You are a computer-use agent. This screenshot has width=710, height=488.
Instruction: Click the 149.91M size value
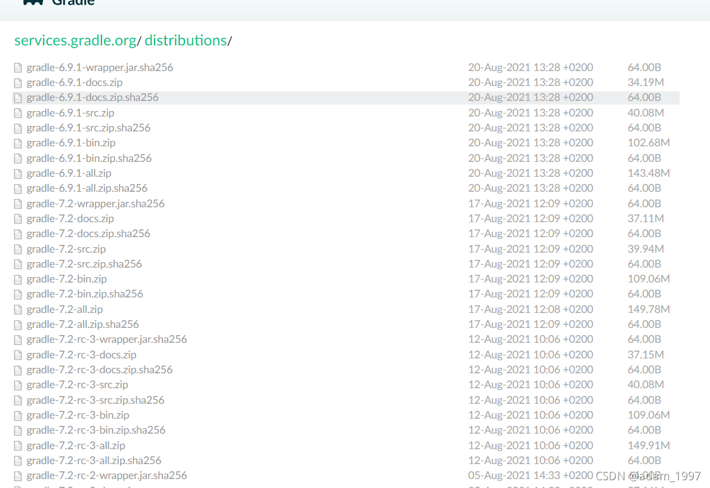(x=648, y=446)
